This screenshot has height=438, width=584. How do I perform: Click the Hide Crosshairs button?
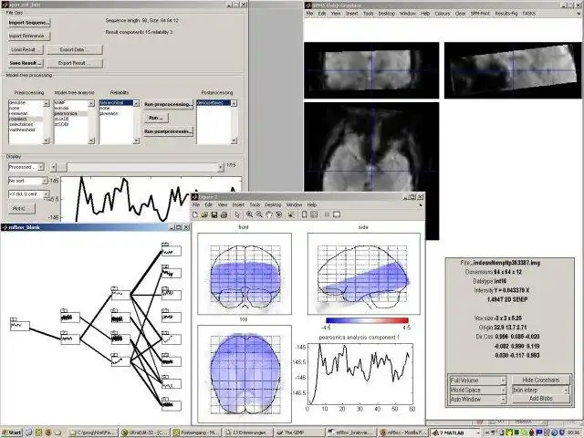point(541,380)
